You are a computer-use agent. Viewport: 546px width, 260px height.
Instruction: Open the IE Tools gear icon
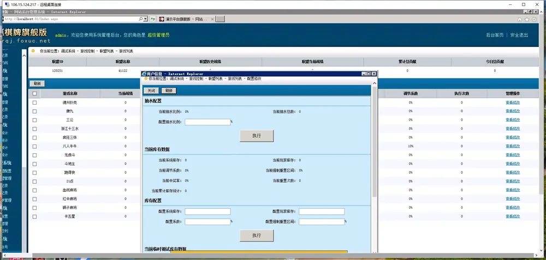534,19
